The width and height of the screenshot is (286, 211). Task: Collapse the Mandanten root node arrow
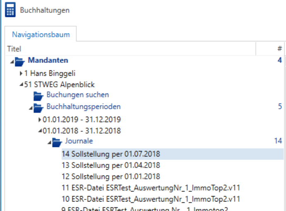(12, 62)
